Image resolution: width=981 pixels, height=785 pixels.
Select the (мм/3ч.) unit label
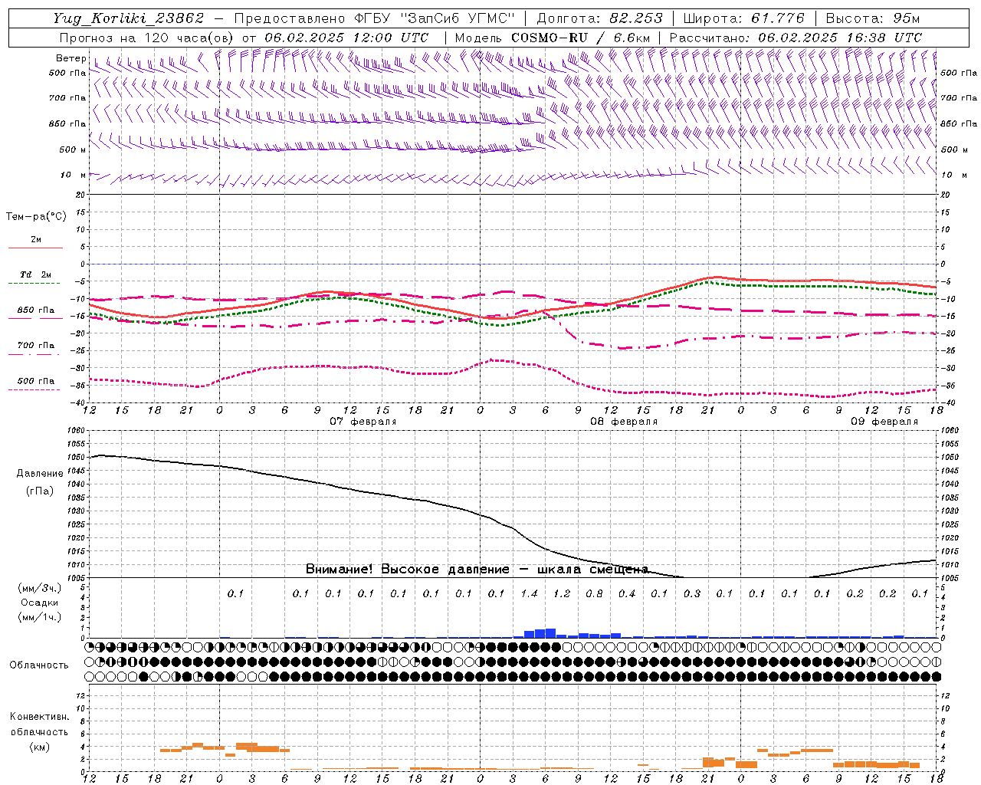pyautogui.click(x=40, y=588)
